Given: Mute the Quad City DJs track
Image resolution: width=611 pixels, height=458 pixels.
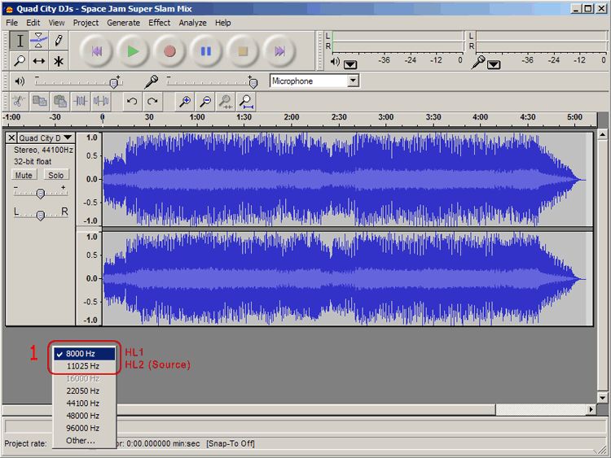Looking at the screenshot, I should (x=24, y=175).
